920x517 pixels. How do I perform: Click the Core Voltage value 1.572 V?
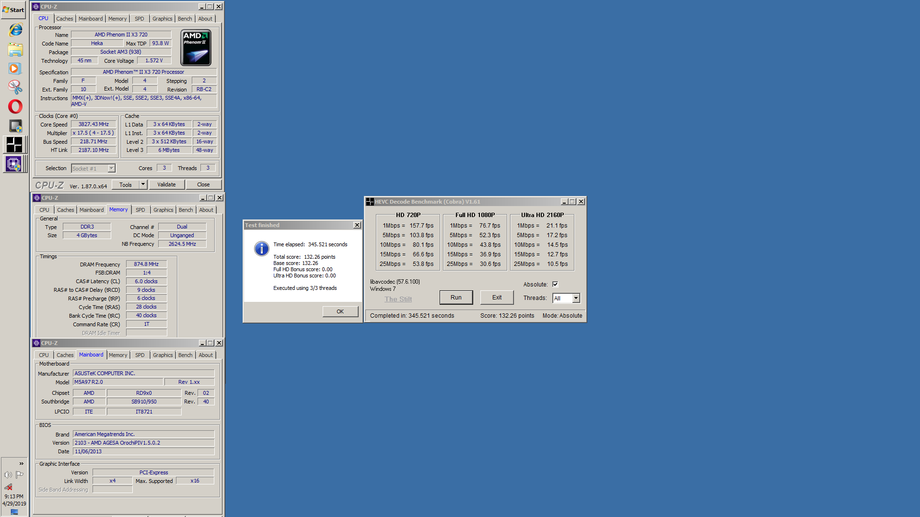(x=154, y=60)
